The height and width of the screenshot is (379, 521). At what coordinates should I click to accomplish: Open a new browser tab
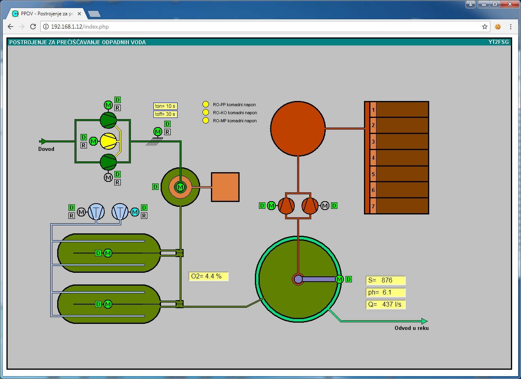94,14
